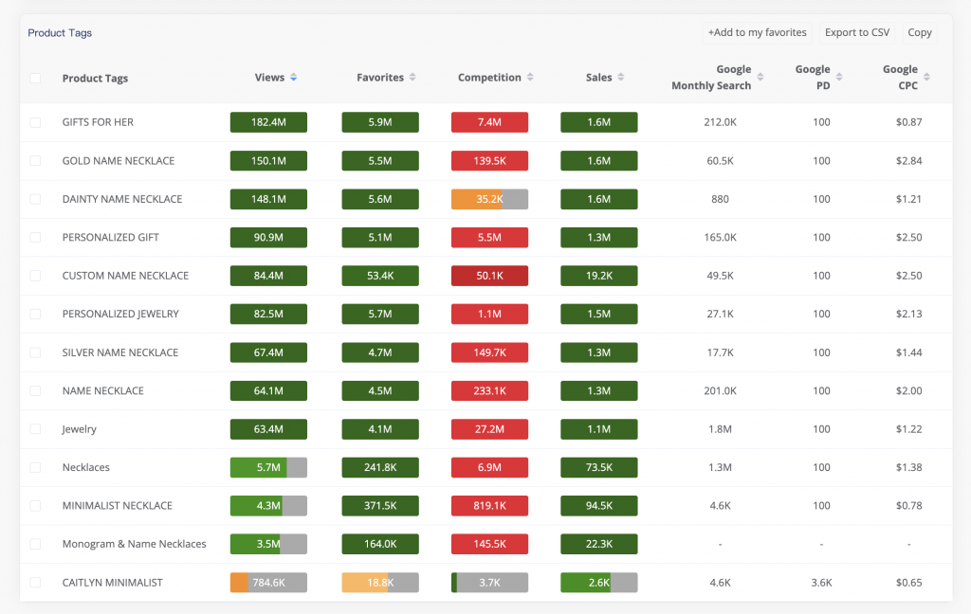Click the Google CPC sort icon
The height and width of the screenshot is (614, 971).
pos(926,78)
